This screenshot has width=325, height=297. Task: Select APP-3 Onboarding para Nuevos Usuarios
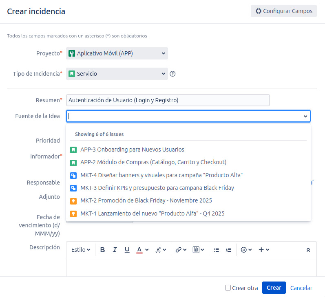pyautogui.click(x=132, y=150)
